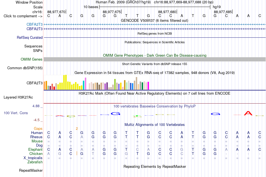The width and height of the screenshot is (266, 177).
Task: Click the GENCODE V50lift37 track title
Action: 154,20
